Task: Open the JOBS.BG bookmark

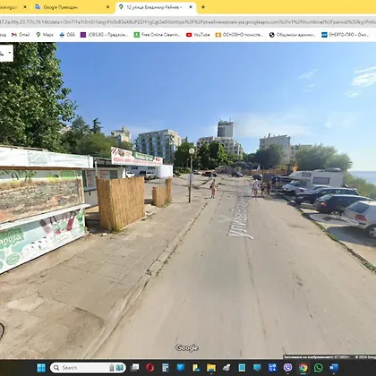Action: click(x=104, y=35)
